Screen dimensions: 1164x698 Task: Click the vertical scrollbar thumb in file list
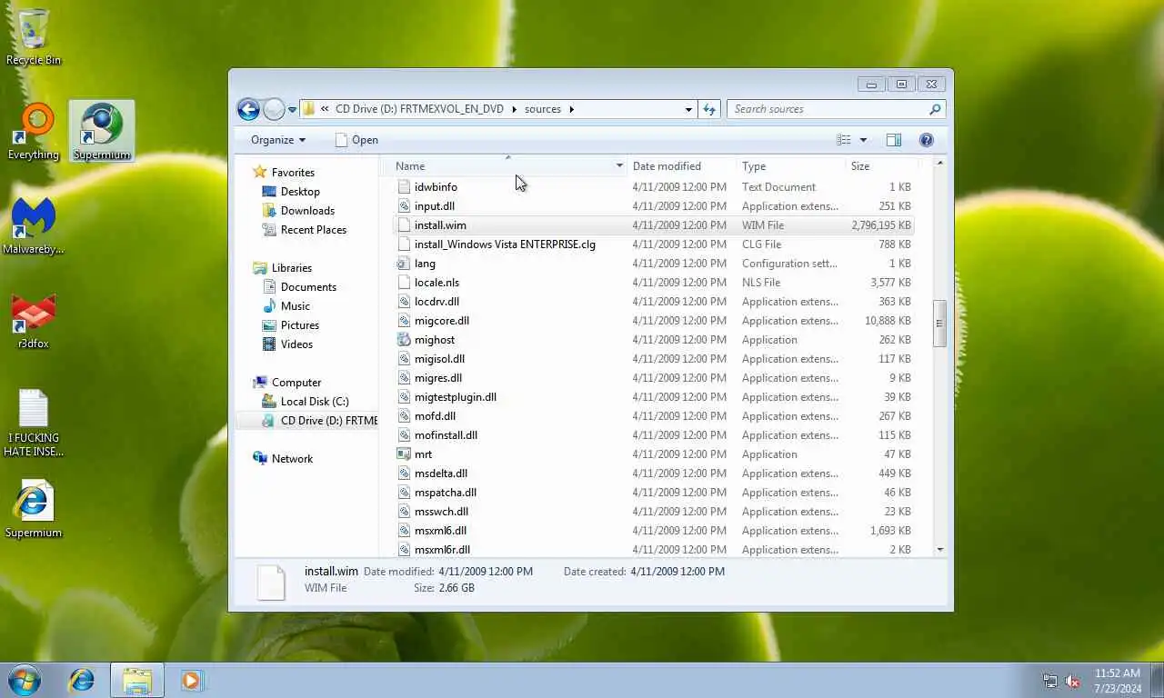pyautogui.click(x=939, y=322)
